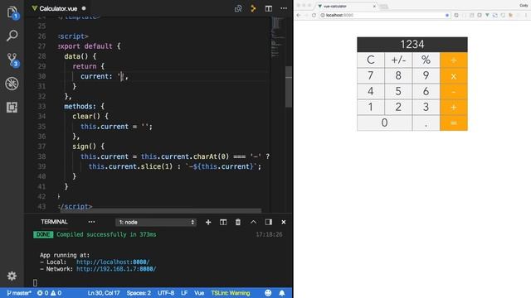Click the 5 key on the calculator
531x298 pixels.
click(x=398, y=91)
